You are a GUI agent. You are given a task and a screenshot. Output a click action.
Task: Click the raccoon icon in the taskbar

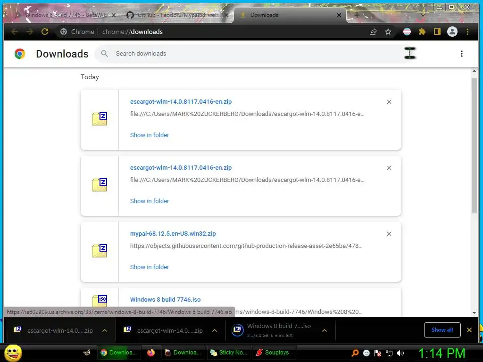point(87,353)
